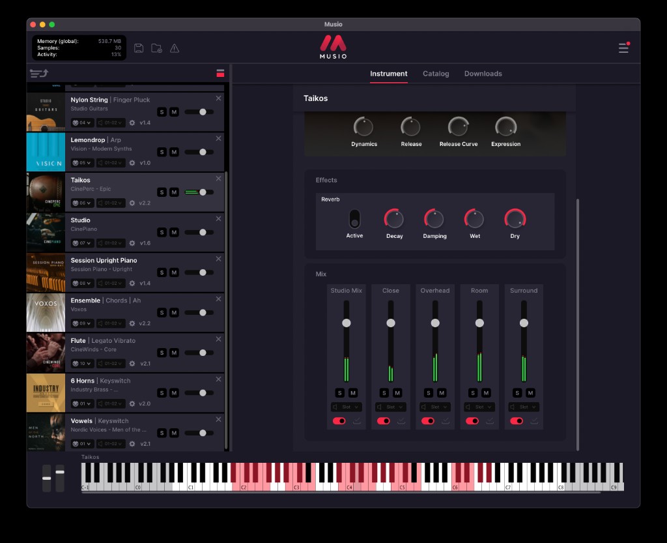Remove the Flute Legato Vibrato instrument

pyautogui.click(x=219, y=339)
